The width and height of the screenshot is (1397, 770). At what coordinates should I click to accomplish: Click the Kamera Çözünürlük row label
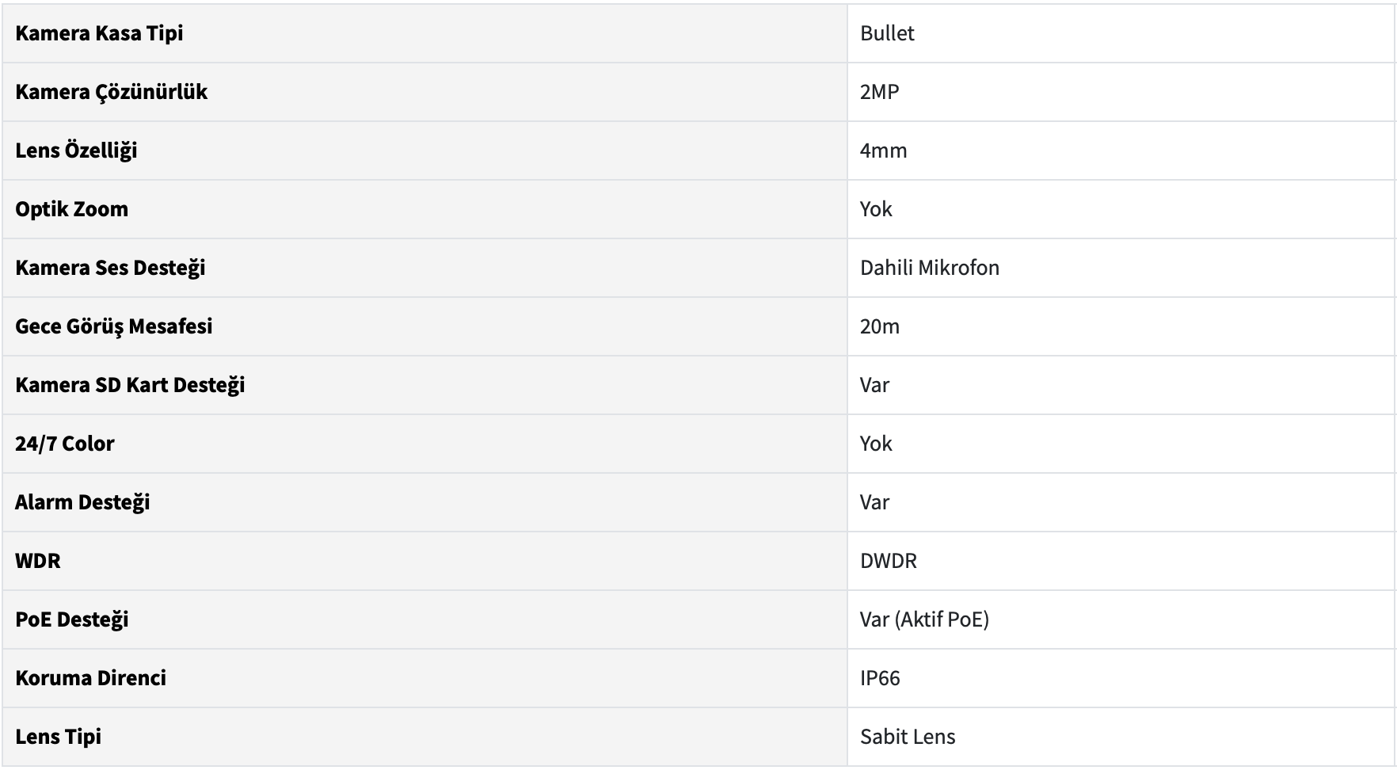(111, 92)
